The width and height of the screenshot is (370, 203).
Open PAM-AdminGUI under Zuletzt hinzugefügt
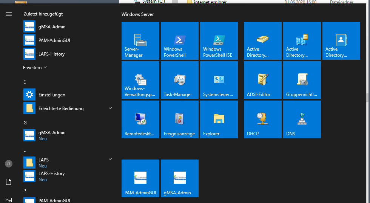68,40
